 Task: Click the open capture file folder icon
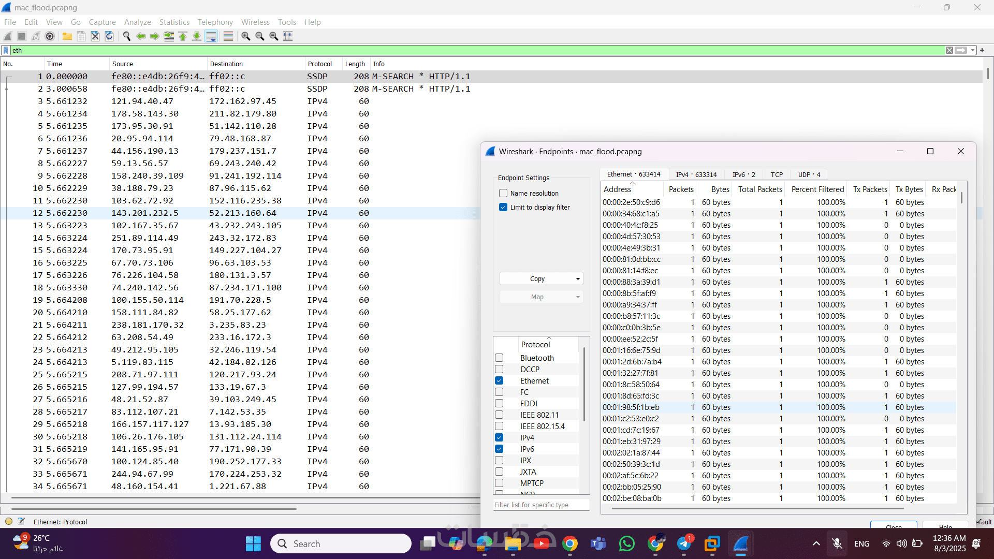[67, 36]
